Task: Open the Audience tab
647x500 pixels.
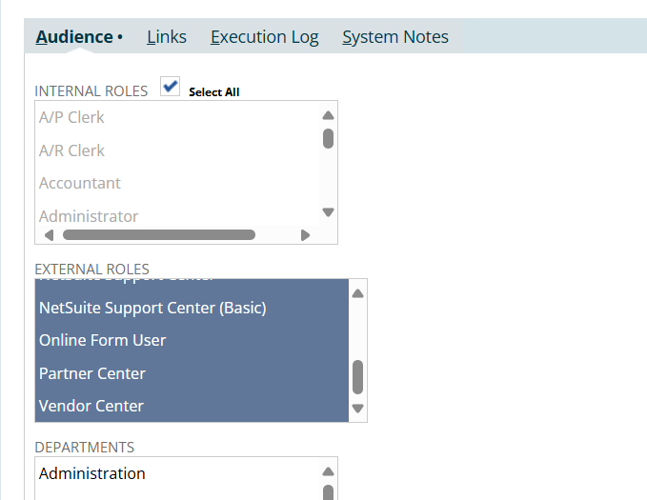Action: coord(74,37)
